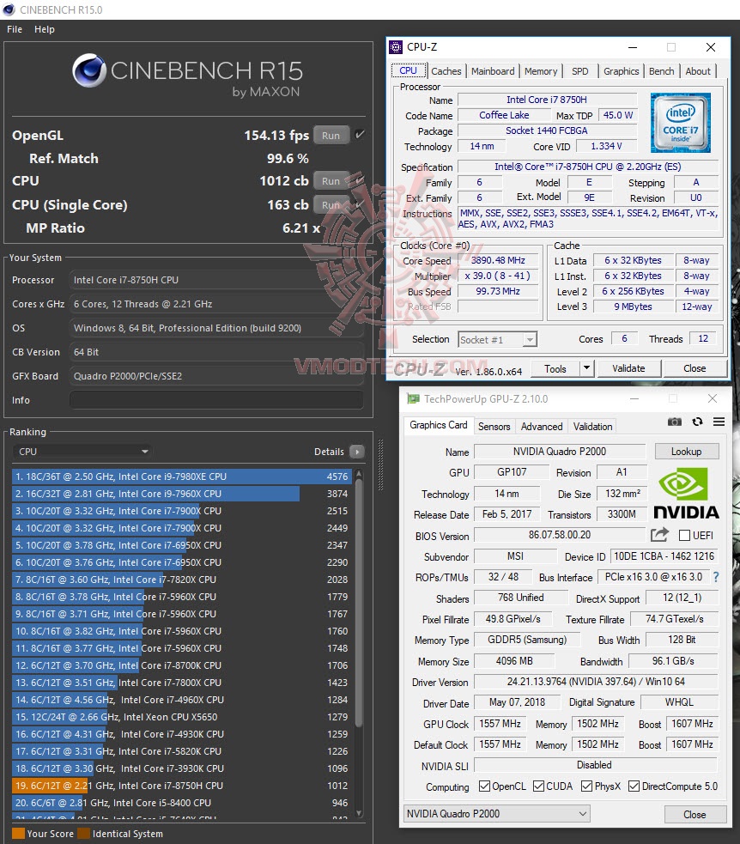740x844 pixels.
Task: Switch to Caches tab in CPU-Z
Action: 446,71
